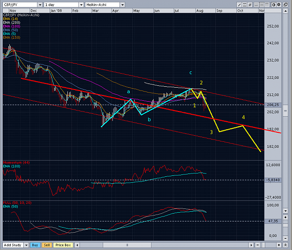Image resolution: width=292 pixels, height=250 pixels.
Task: Choose the bottom-solid-line layout icon
Action: (x=256, y=5)
